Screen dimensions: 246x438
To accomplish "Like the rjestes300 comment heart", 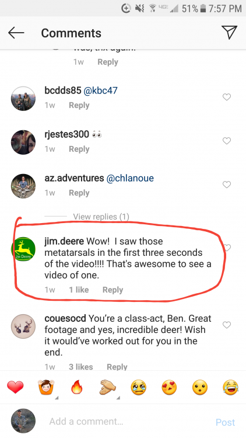I will point(227,141).
